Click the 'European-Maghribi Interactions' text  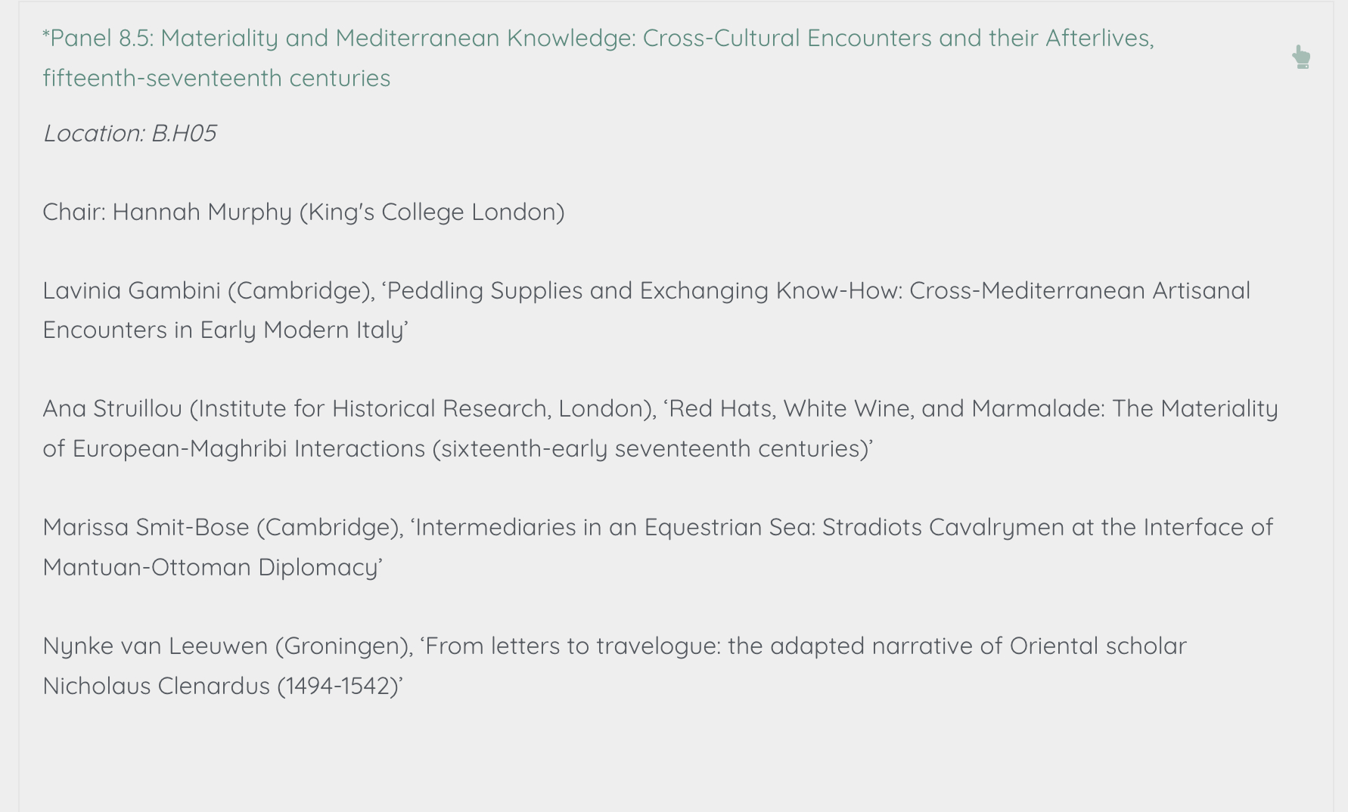(x=249, y=448)
